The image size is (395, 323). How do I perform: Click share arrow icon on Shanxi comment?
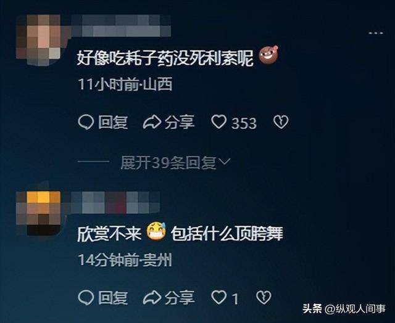click(x=152, y=122)
